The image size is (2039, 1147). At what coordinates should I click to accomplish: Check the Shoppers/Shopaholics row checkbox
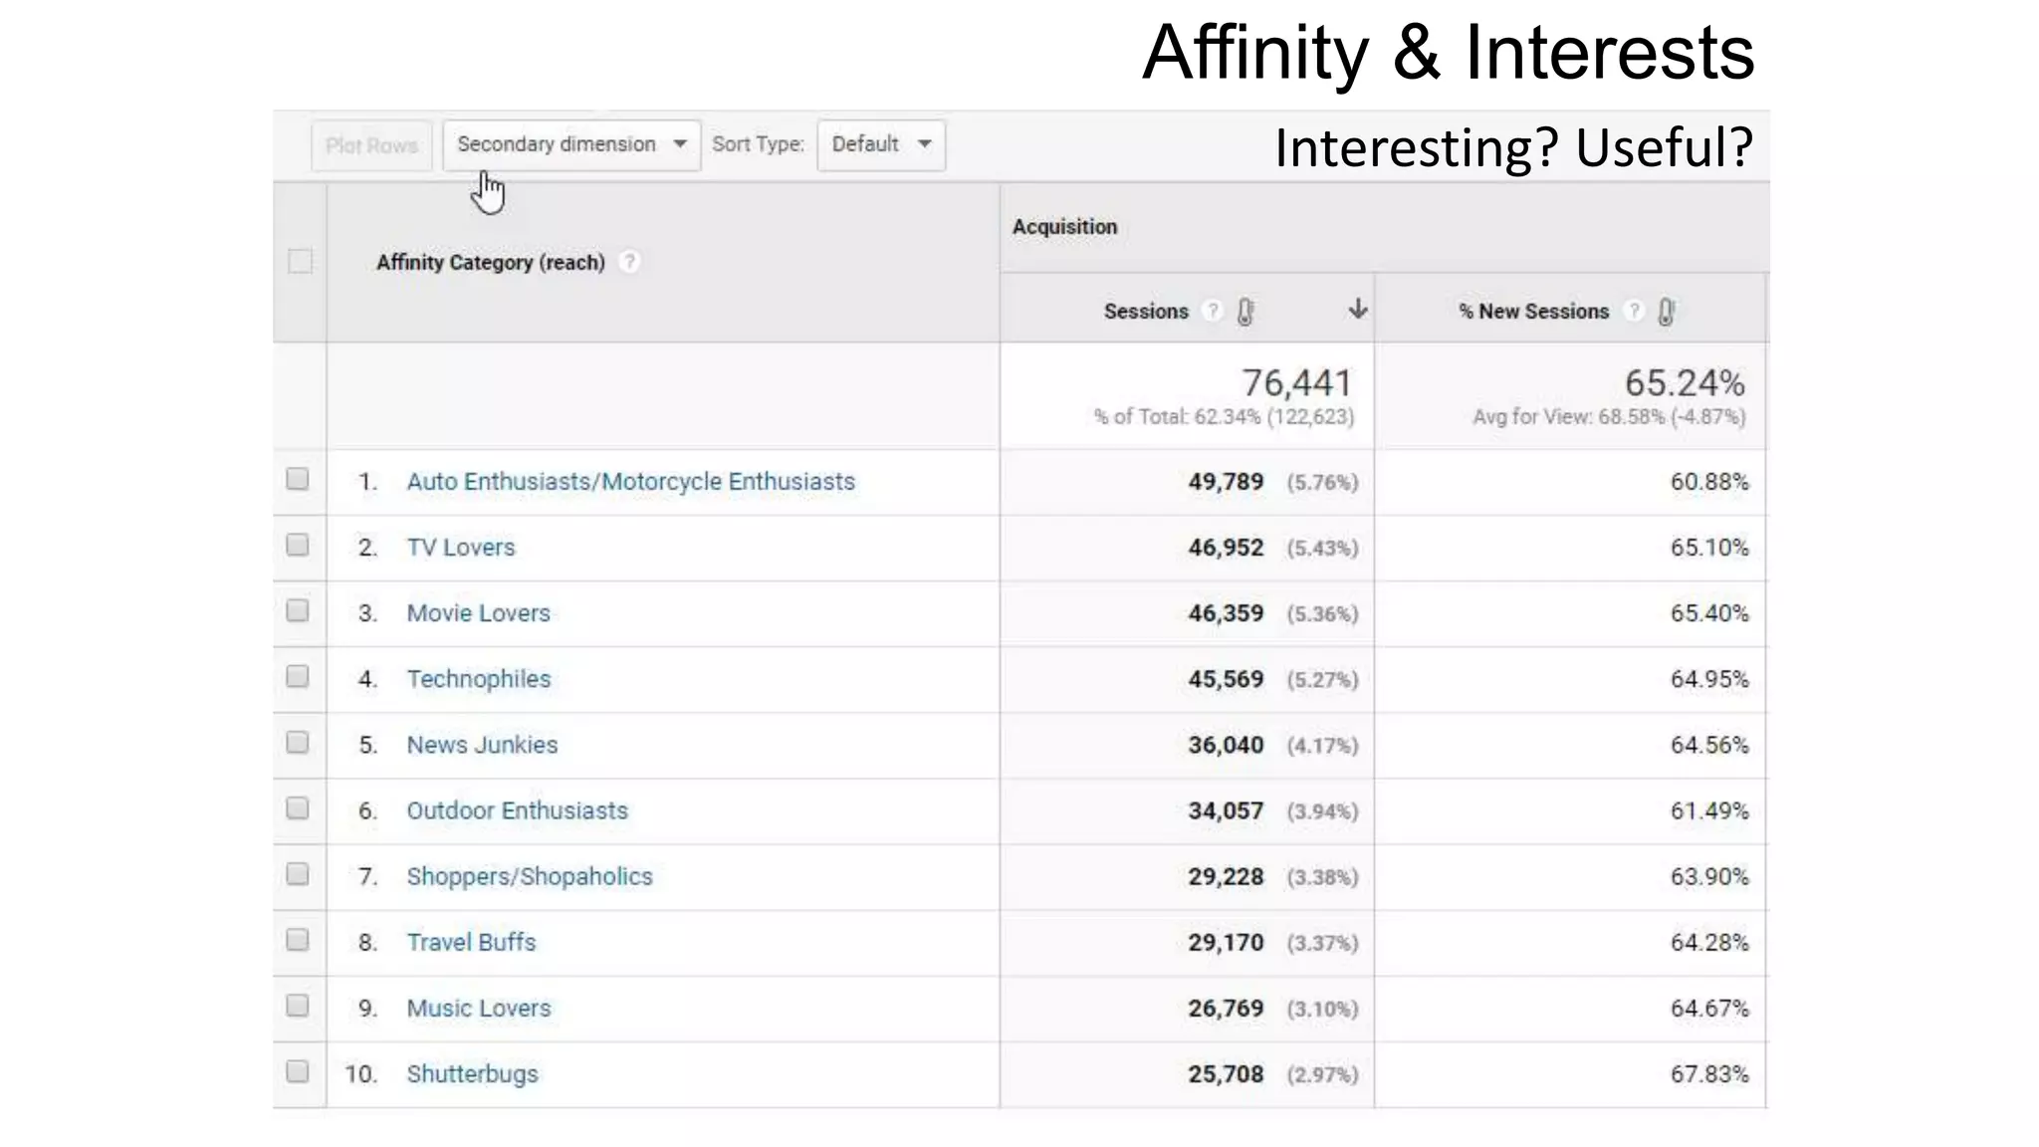point(298,873)
